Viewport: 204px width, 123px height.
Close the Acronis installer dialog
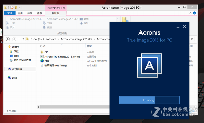coord(185,26)
